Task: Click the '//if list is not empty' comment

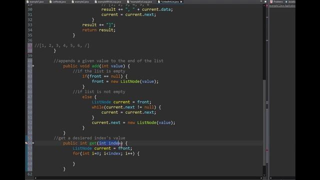Action: pos(99,91)
